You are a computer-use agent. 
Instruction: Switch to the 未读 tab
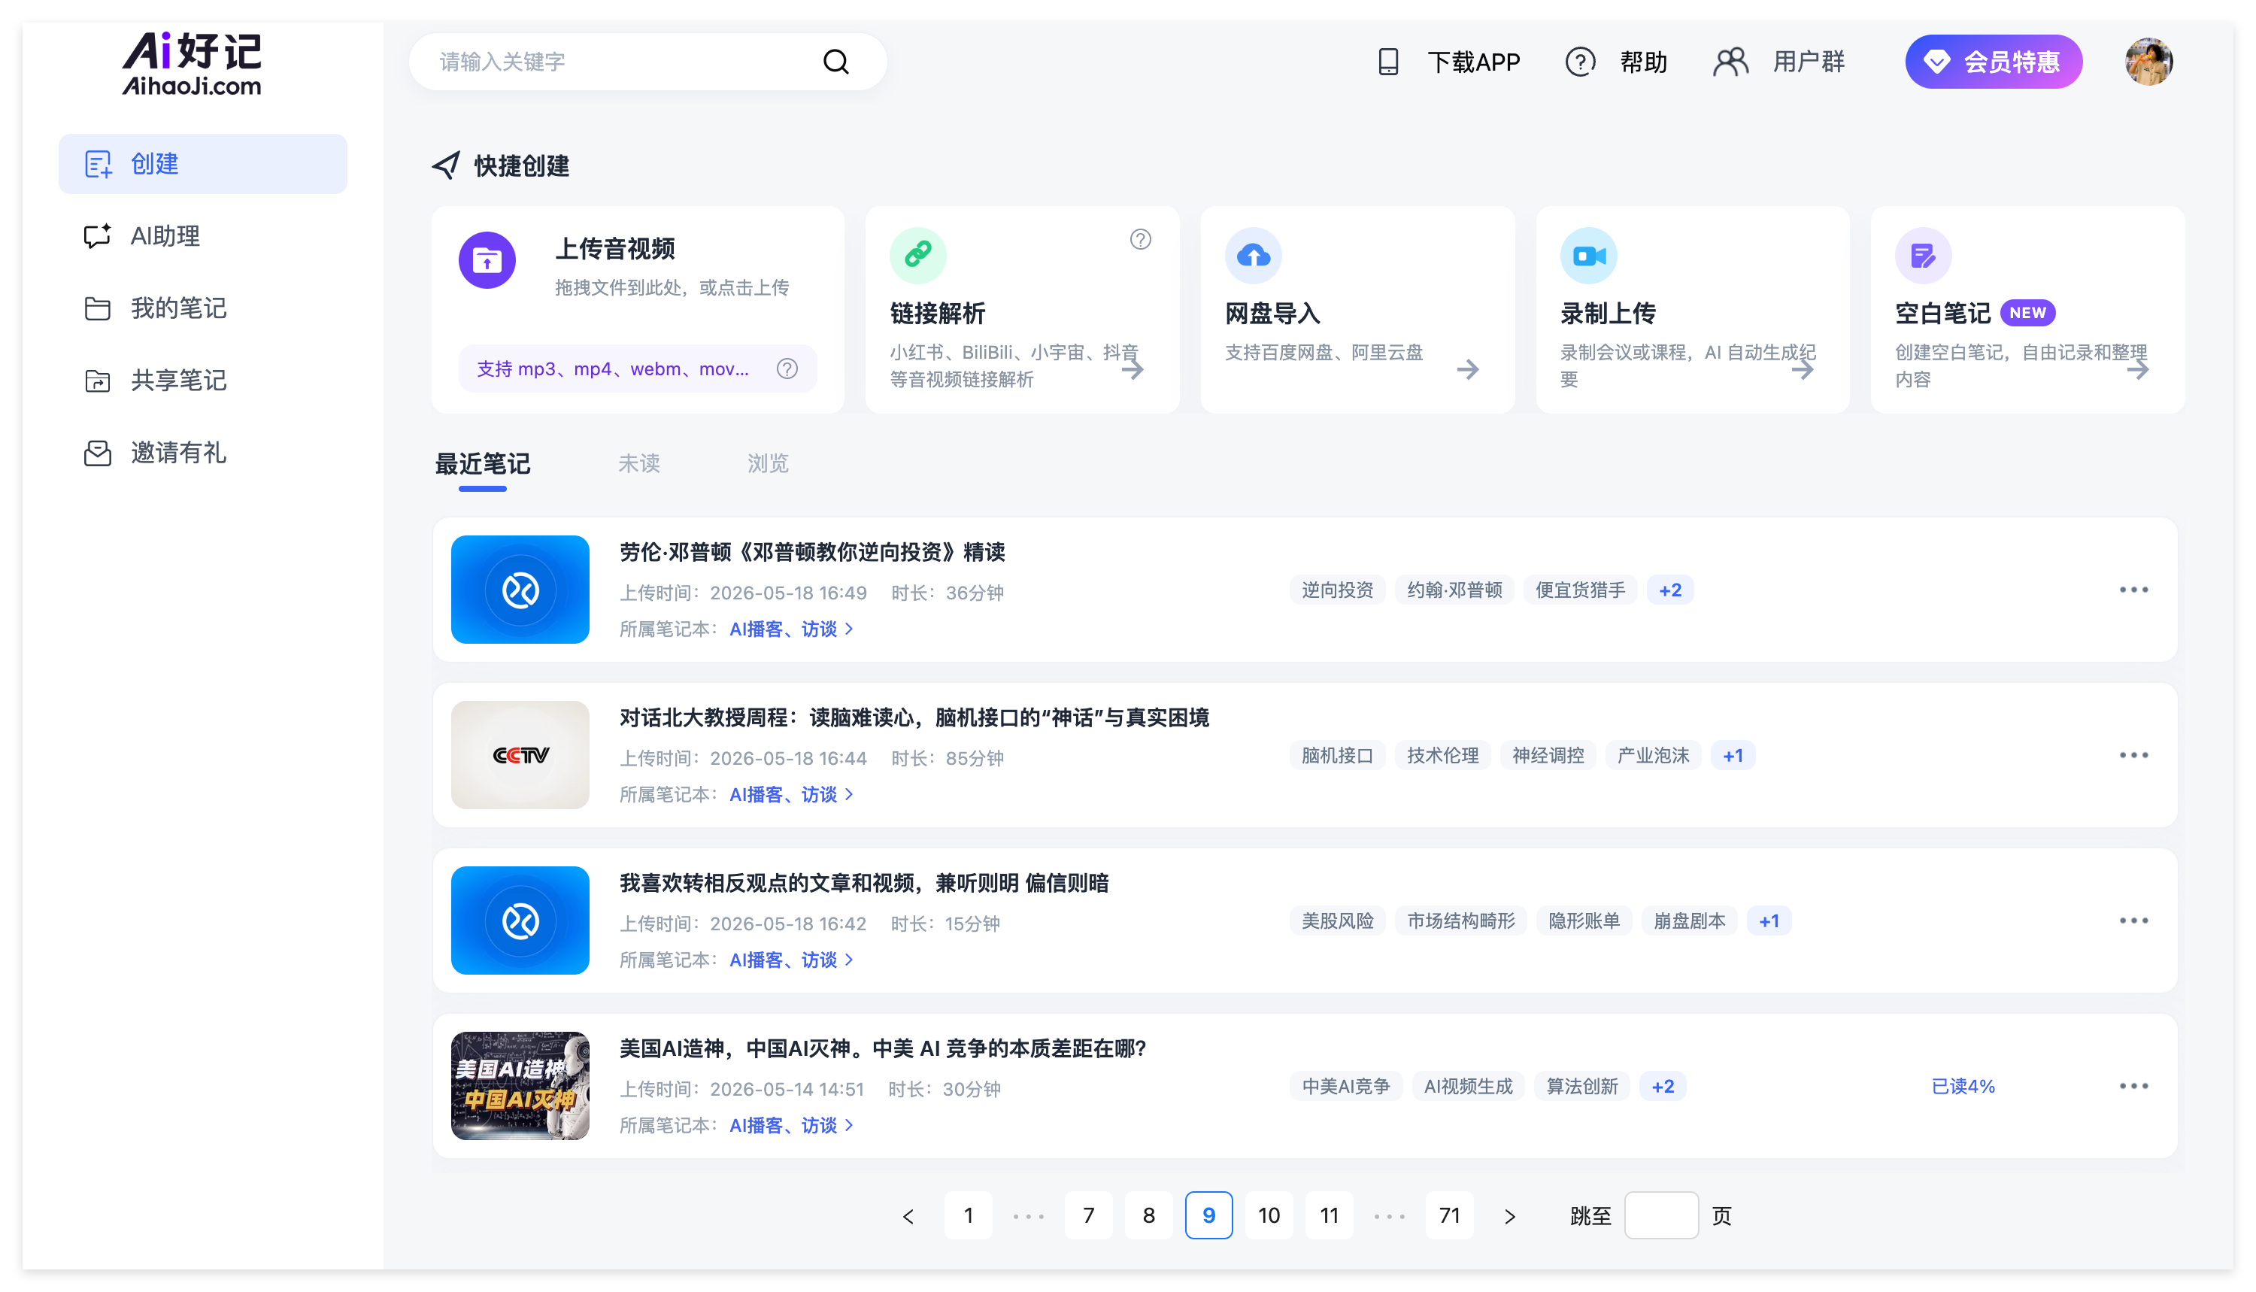click(638, 463)
